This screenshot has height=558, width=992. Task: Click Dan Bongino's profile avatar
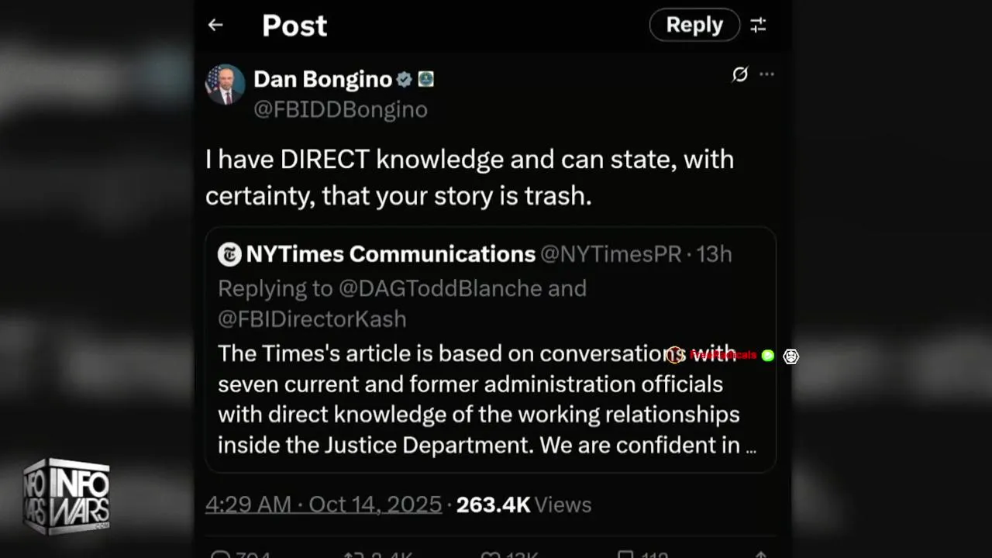coord(226,84)
